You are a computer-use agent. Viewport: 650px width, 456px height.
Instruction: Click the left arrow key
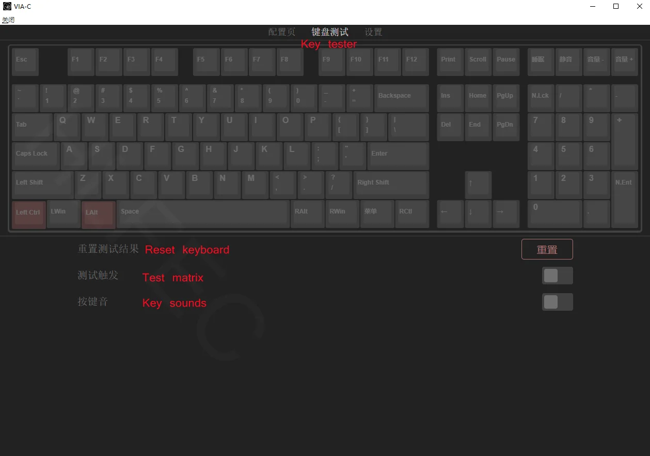450,214
